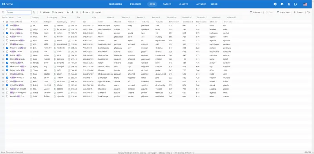Open the CHARTS menu item
The width and height of the screenshot is (314, 154).
[x=184, y=4]
